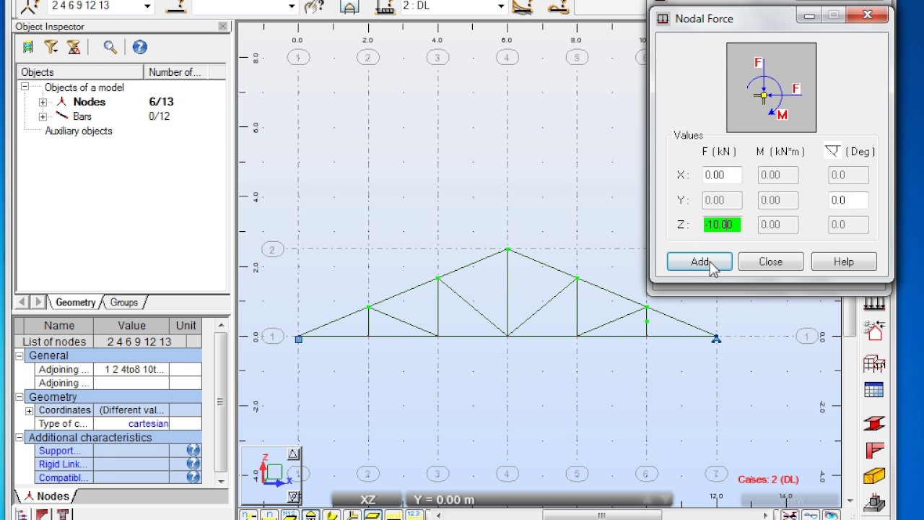Open the node list 2 4 6 9 12 13 dropdown
The height and width of the screenshot is (520, 924).
pos(147,6)
